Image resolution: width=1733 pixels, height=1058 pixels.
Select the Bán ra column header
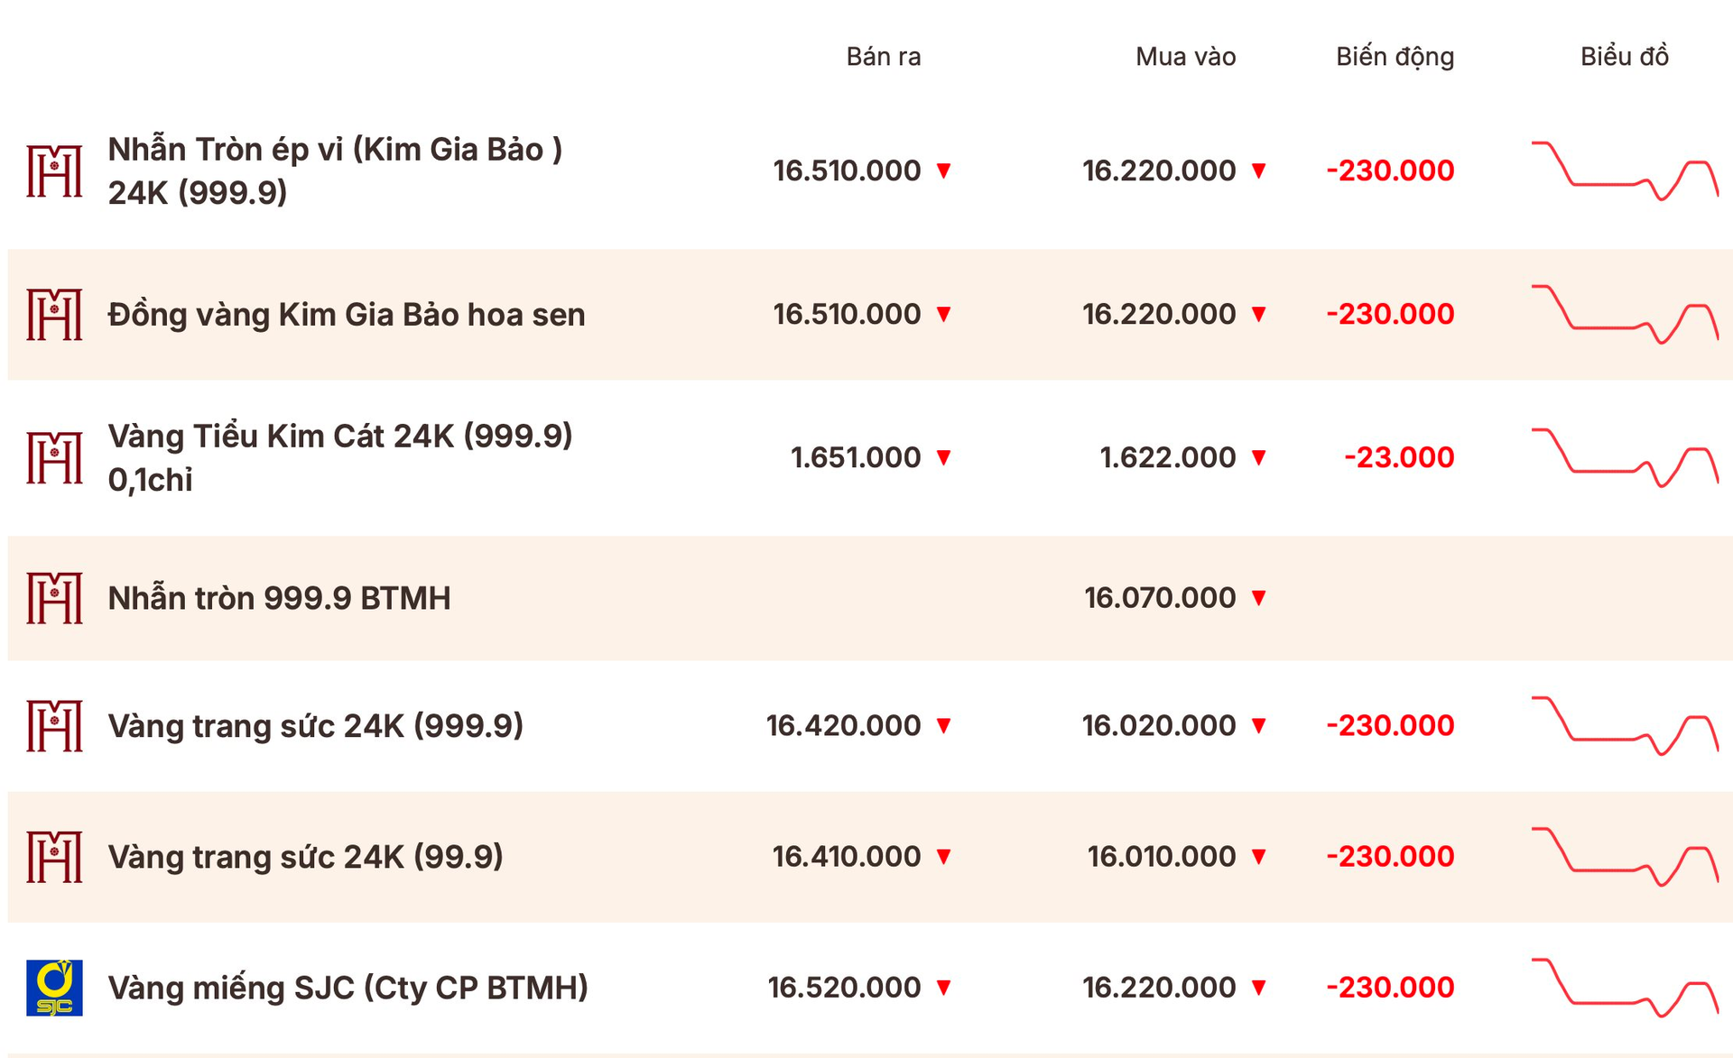point(884,57)
